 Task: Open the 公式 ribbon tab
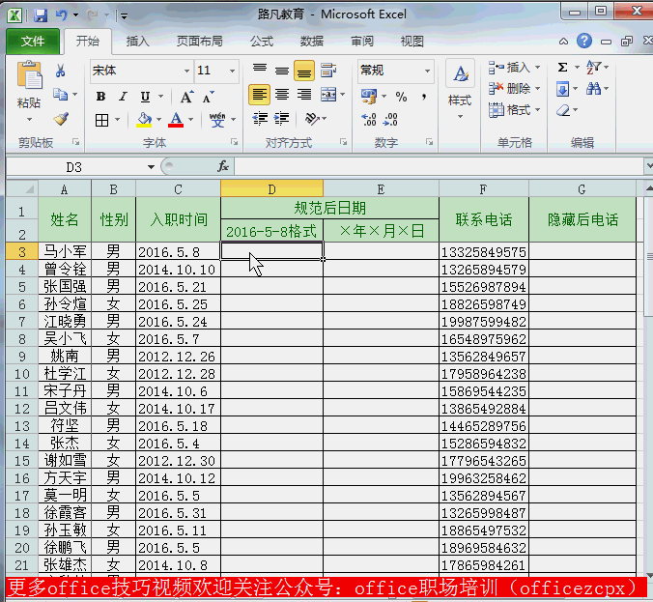tap(262, 42)
